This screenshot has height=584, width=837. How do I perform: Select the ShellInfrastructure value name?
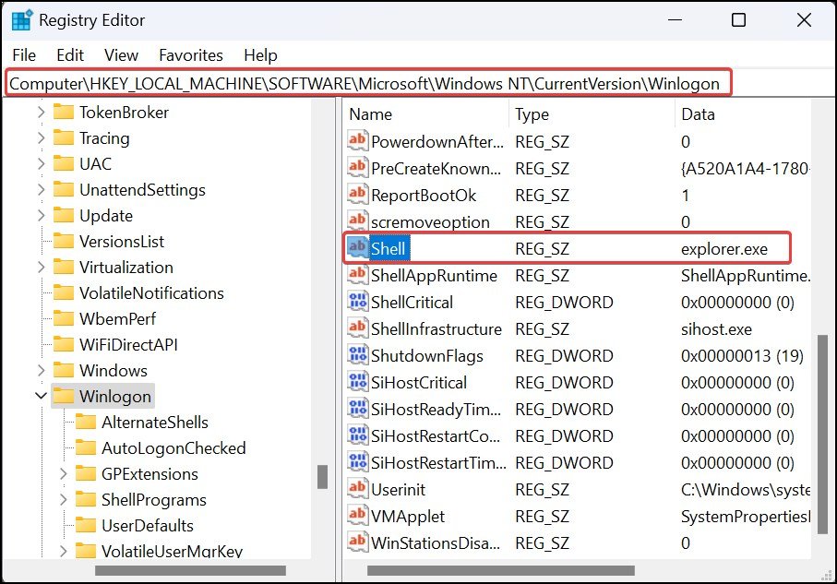(436, 328)
